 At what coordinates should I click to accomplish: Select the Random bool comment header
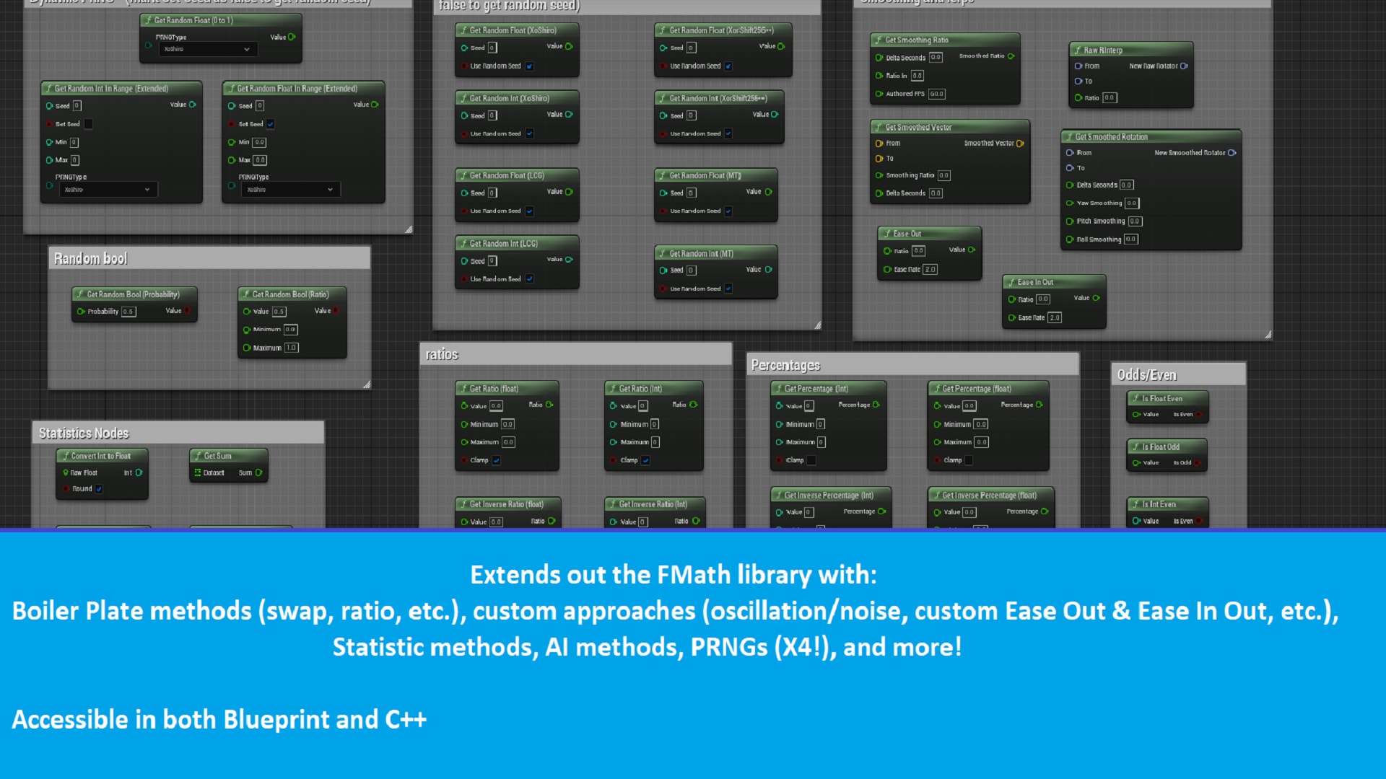coord(209,258)
